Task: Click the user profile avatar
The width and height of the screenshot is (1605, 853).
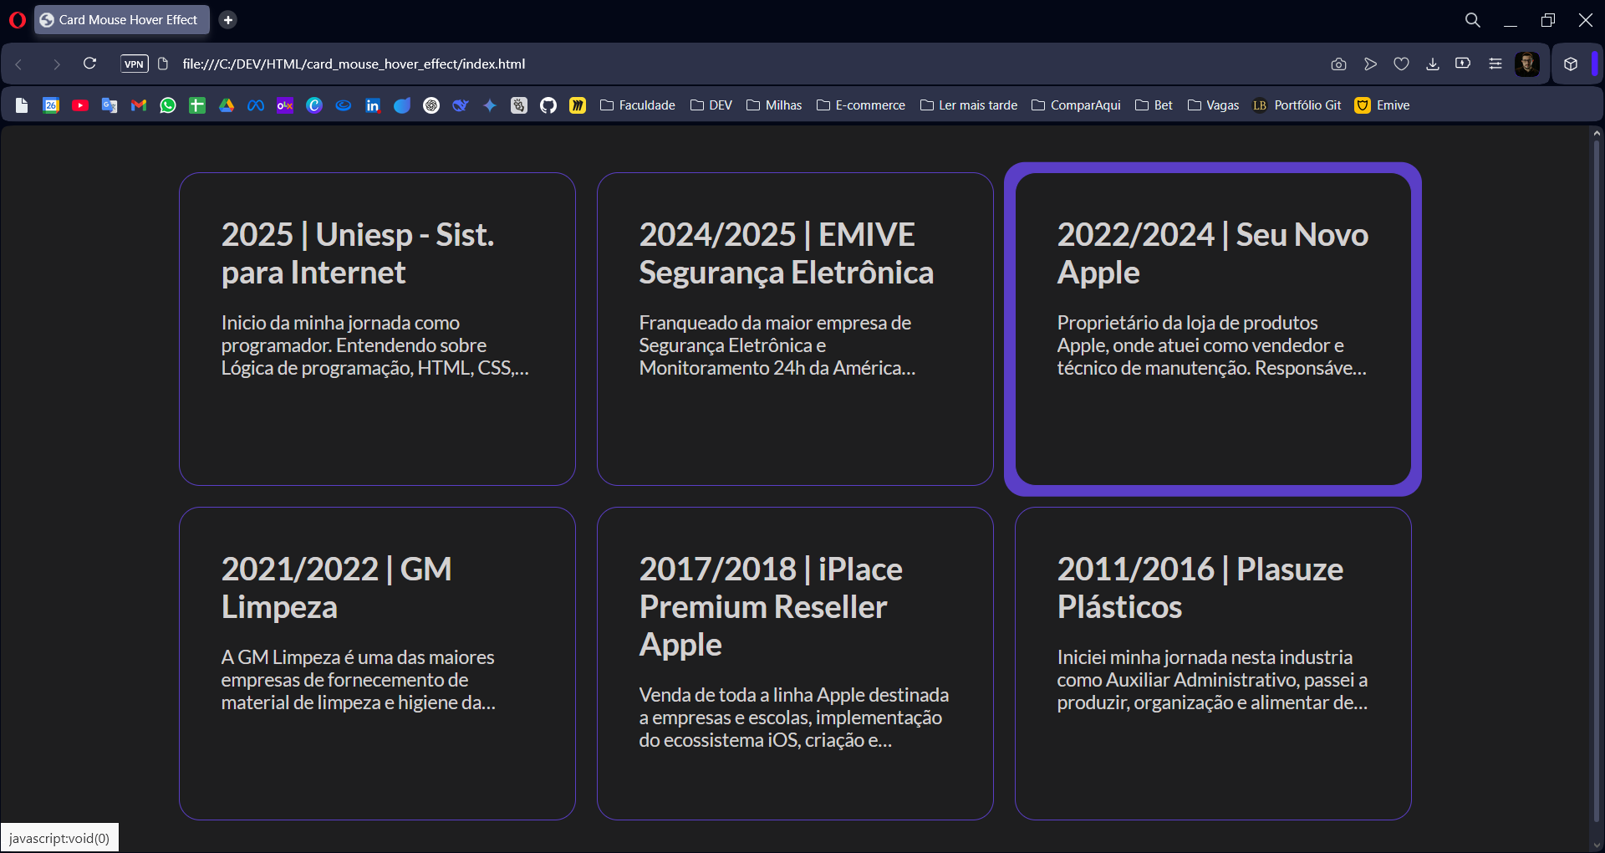Action: tap(1527, 64)
